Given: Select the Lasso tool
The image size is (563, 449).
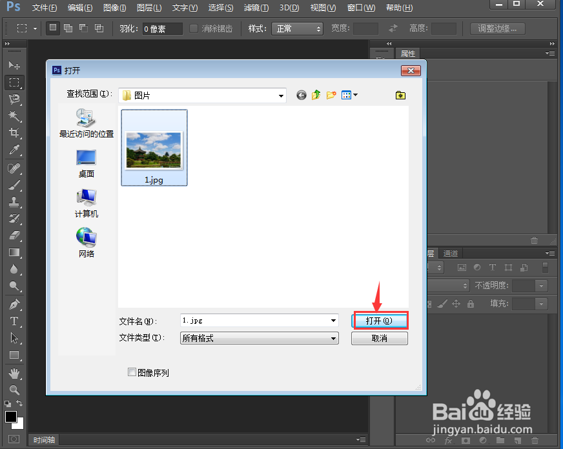Looking at the screenshot, I should [14, 99].
